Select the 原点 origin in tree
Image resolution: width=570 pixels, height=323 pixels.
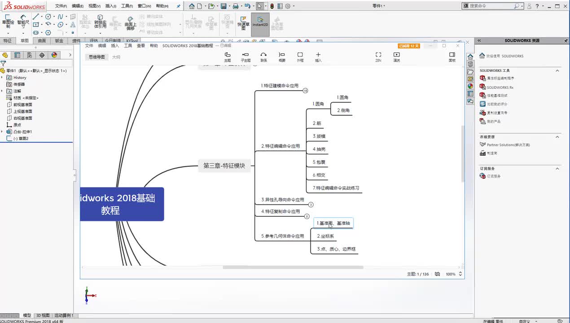[x=14, y=125]
